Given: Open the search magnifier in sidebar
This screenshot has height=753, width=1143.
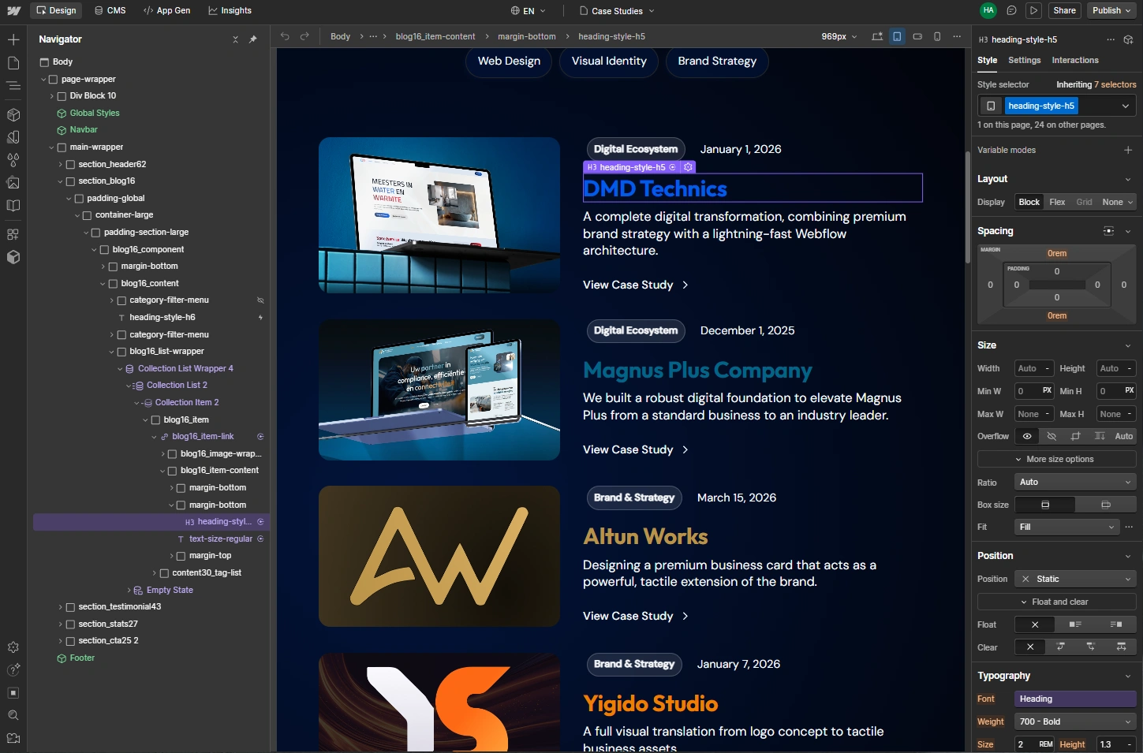Looking at the screenshot, I should tap(13, 716).
